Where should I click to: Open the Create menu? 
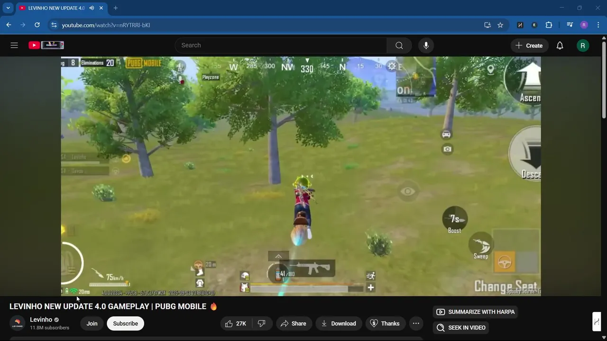pos(529,45)
